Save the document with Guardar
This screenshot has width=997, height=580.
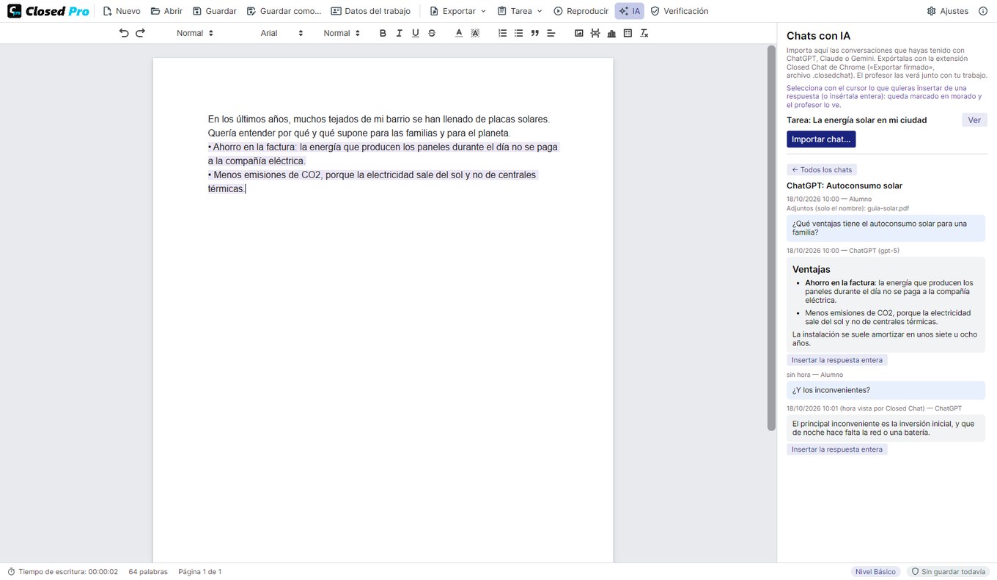[215, 11]
